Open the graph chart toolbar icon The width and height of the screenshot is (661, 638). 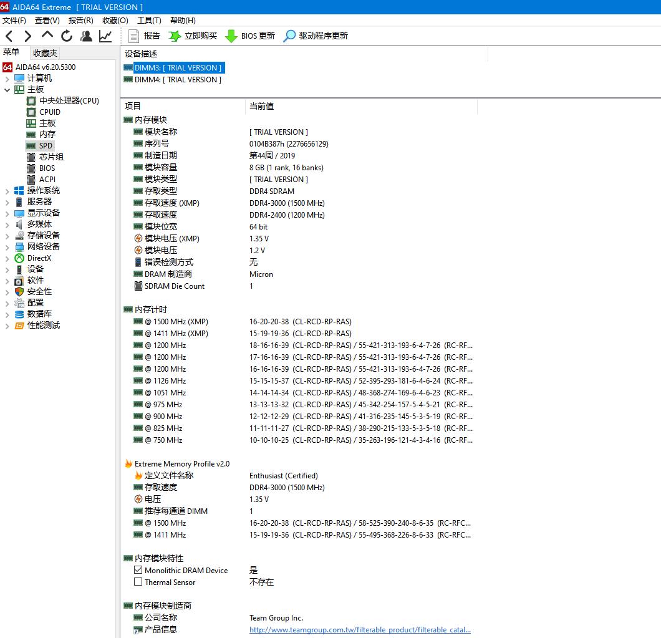coord(105,36)
